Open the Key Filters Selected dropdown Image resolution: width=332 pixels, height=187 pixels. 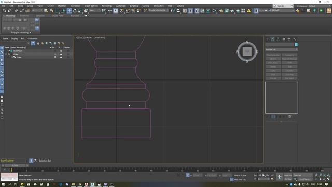[303, 175]
